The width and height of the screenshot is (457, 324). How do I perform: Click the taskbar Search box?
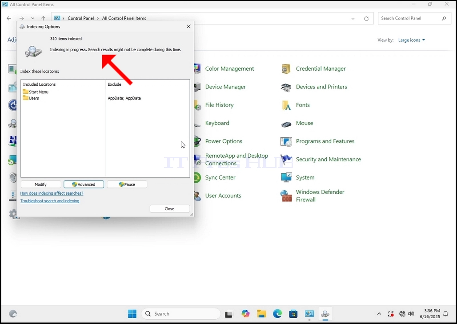coord(180,314)
